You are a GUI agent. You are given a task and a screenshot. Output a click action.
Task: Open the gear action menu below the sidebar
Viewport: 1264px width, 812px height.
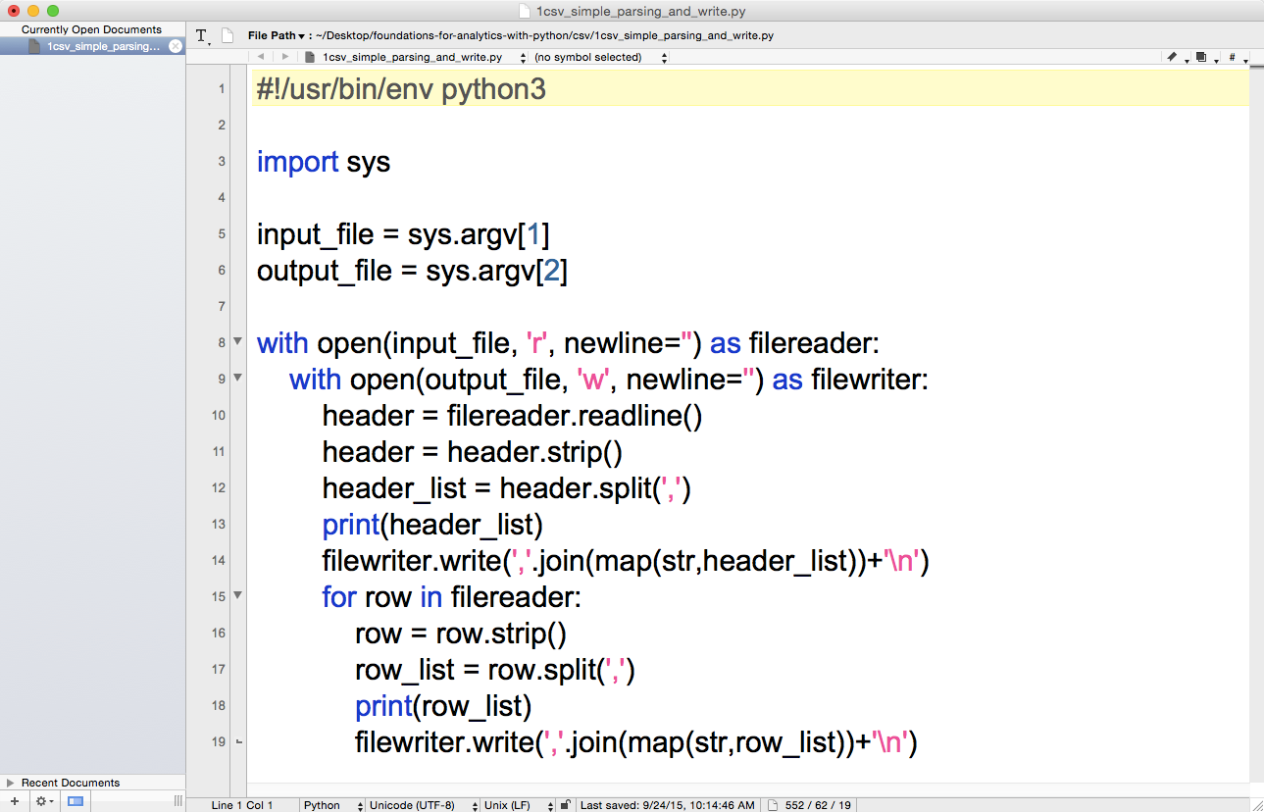tap(41, 801)
